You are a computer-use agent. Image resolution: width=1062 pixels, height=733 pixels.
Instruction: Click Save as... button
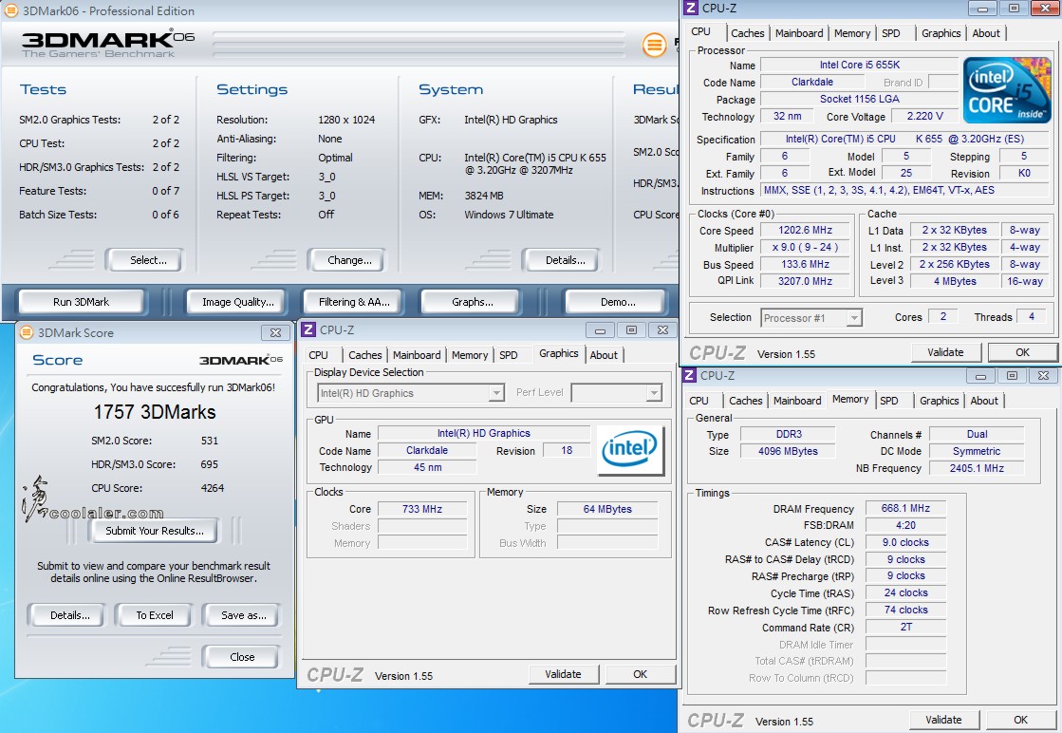coord(241,615)
